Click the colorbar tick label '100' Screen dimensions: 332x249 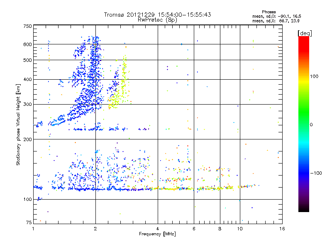tap(314, 76)
